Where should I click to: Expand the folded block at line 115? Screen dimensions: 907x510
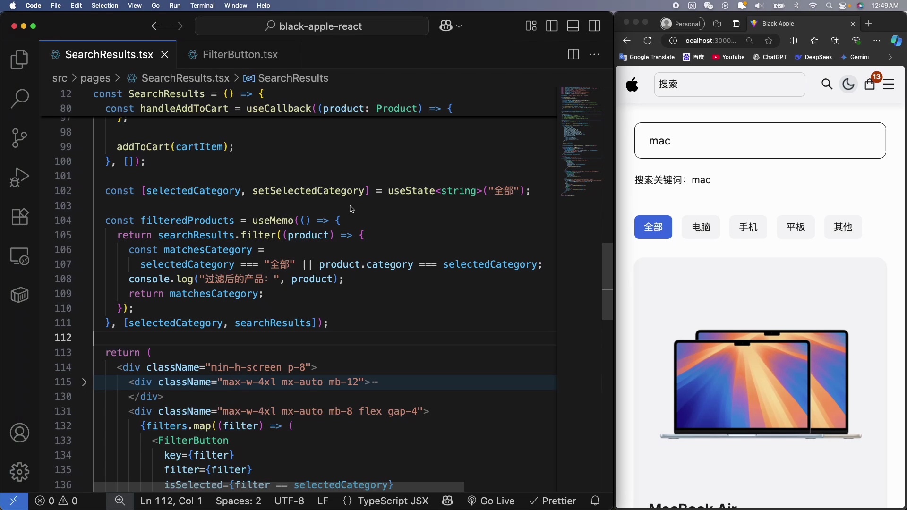click(85, 382)
